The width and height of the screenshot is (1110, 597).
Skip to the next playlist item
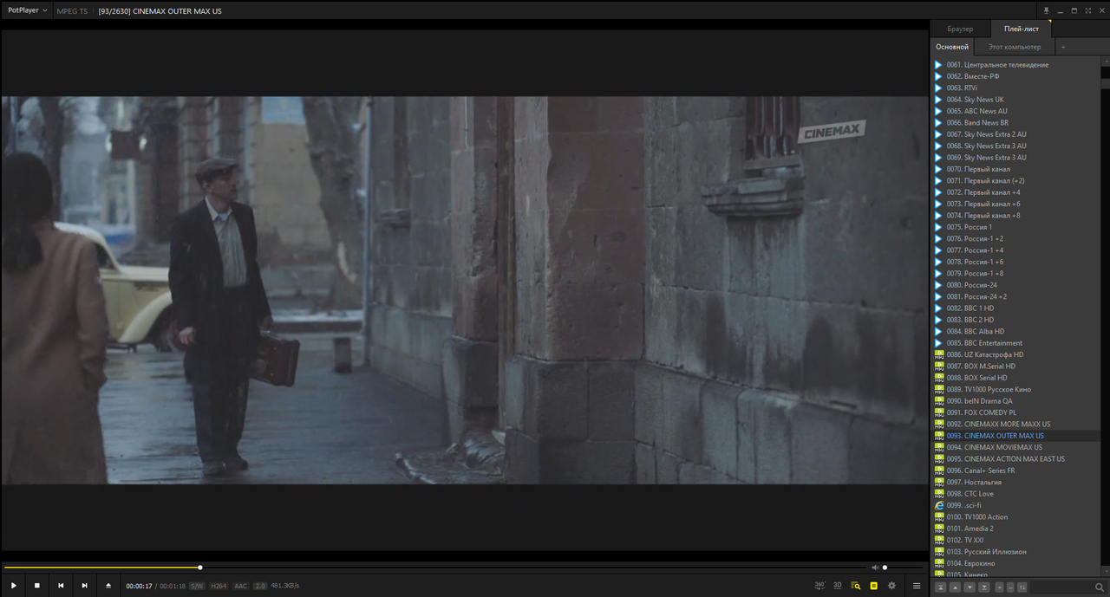(84, 586)
